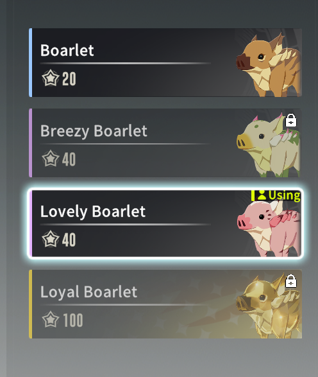
Task: Click the Using badge on Lovely Boarlet
Action: pos(276,195)
